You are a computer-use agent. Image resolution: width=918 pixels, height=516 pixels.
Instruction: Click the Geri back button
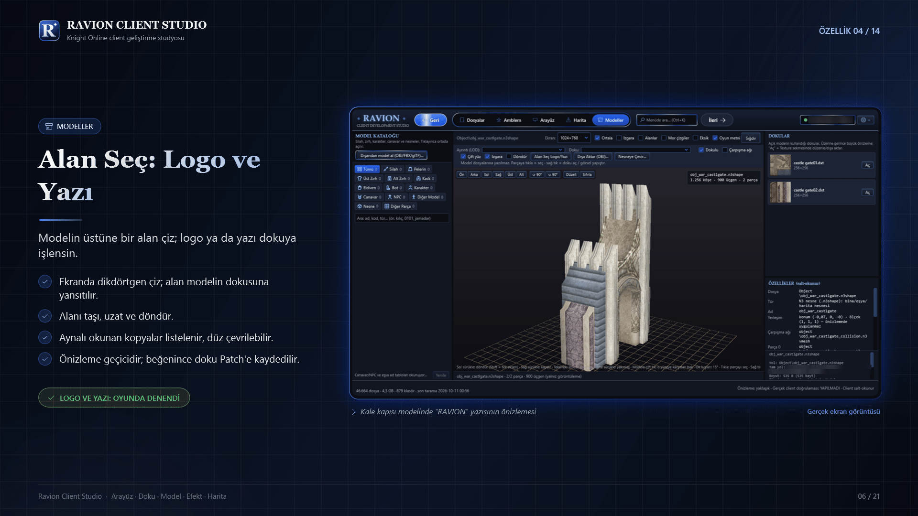(431, 120)
